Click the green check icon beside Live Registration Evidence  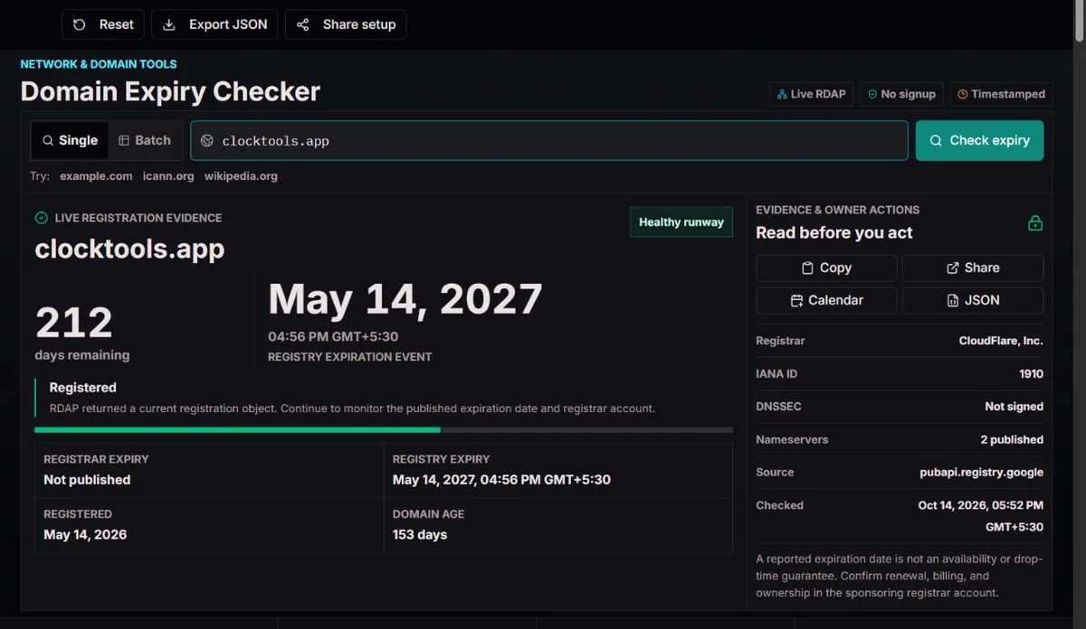click(x=41, y=218)
